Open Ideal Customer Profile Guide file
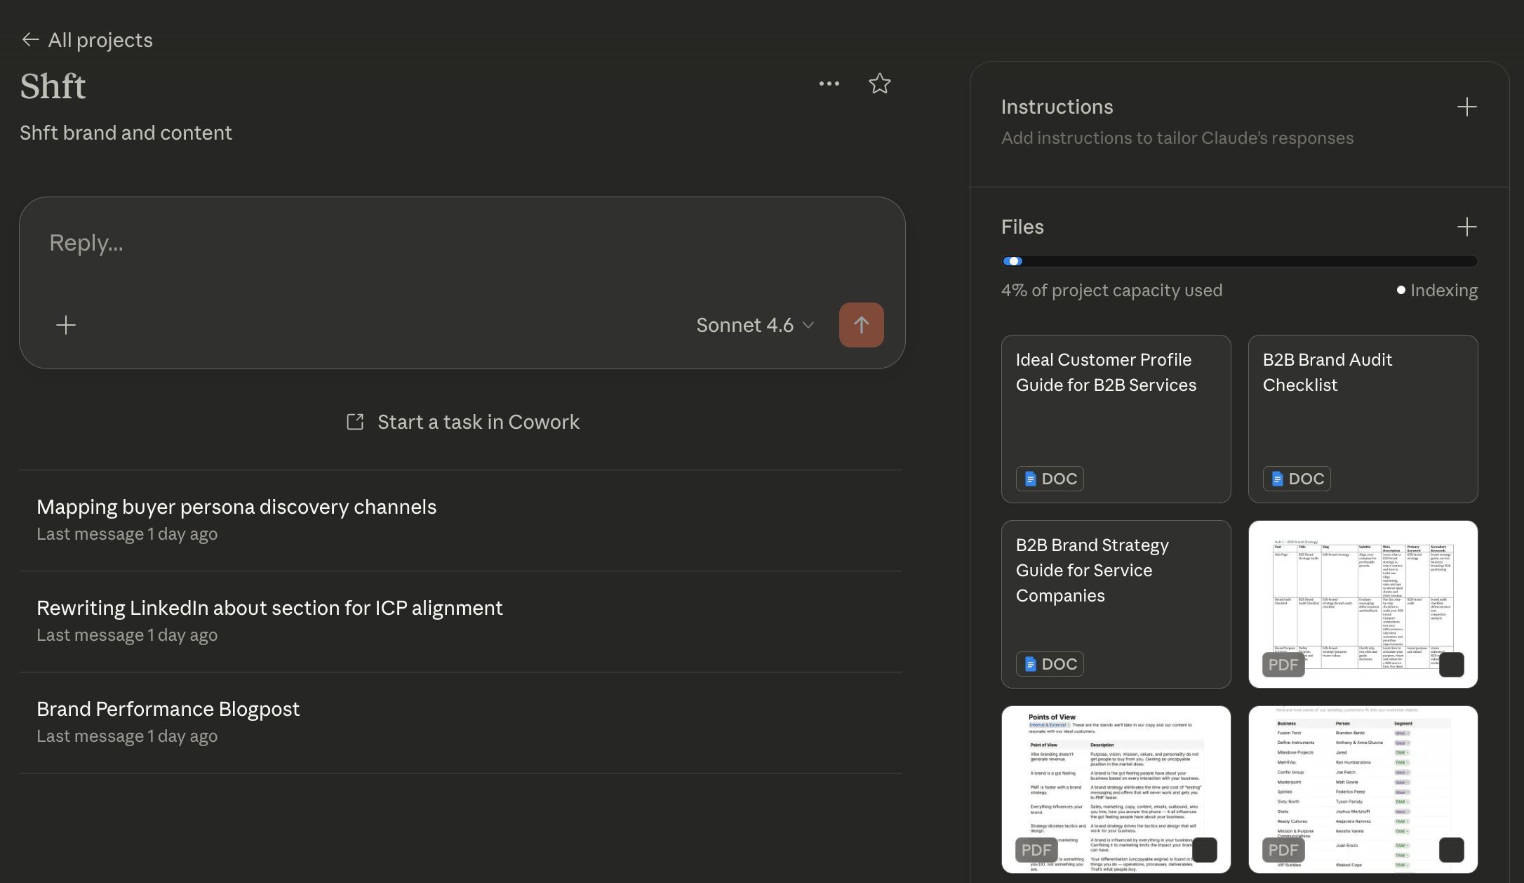Image resolution: width=1524 pixels, height=883 pixels. [x=1116, y=418]
